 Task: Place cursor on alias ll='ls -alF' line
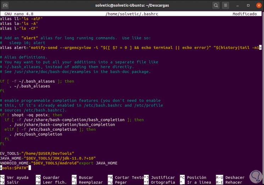[21, 19]
